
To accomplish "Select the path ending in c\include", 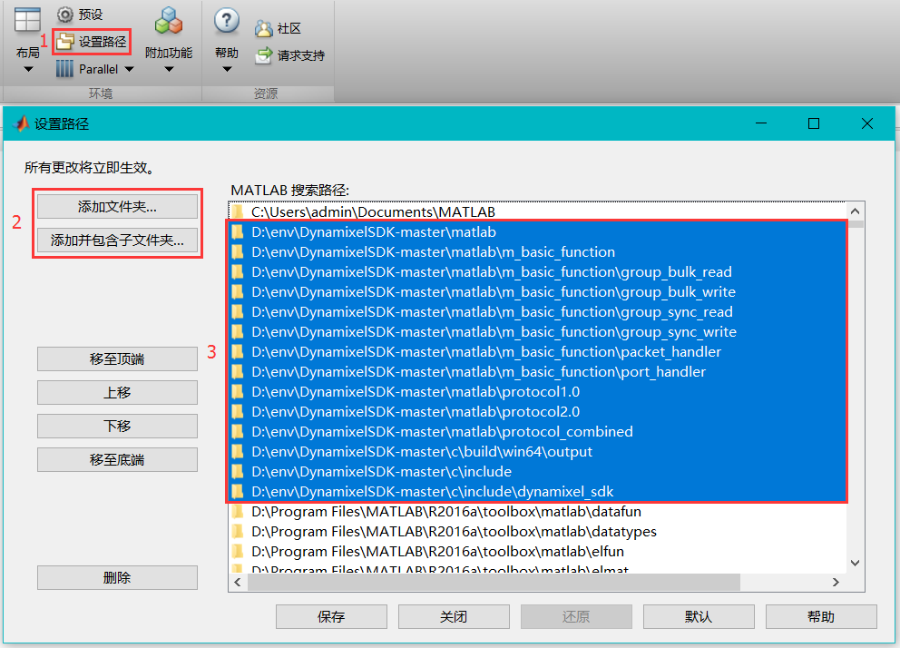I will tap(537, 472).
